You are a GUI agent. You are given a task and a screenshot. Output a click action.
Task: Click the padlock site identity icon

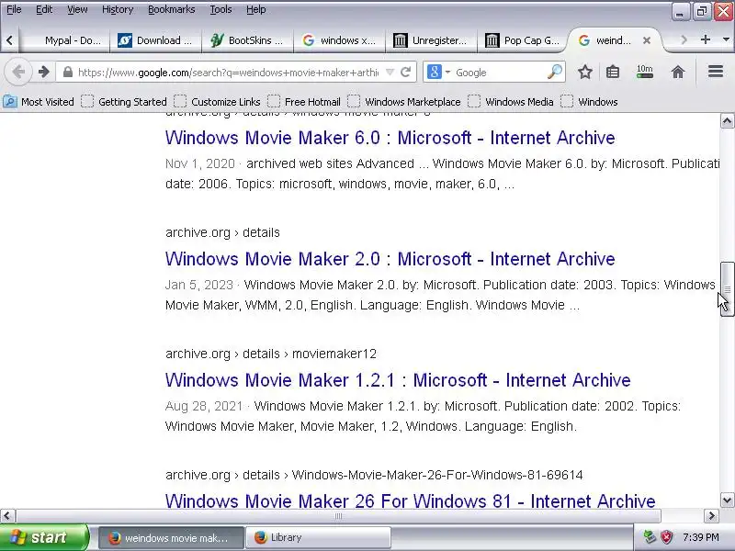[67, 73]
